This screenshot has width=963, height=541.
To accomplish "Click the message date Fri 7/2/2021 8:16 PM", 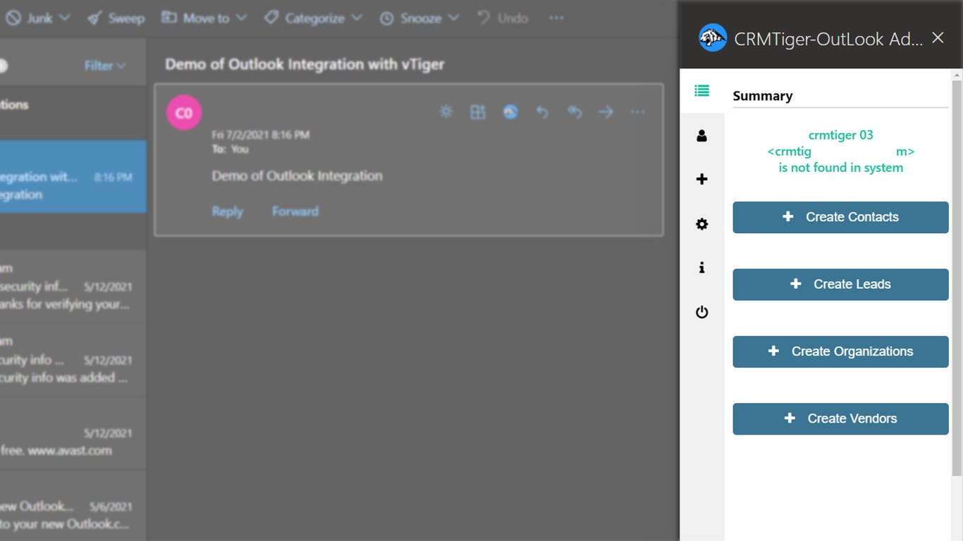I will point(261,135).
